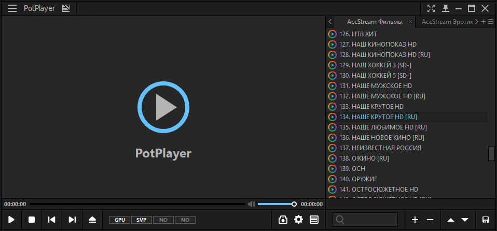This screenshot has height=231, width=497.
Task: Click the second NO indicator at the right
Action: coord(185,220)
